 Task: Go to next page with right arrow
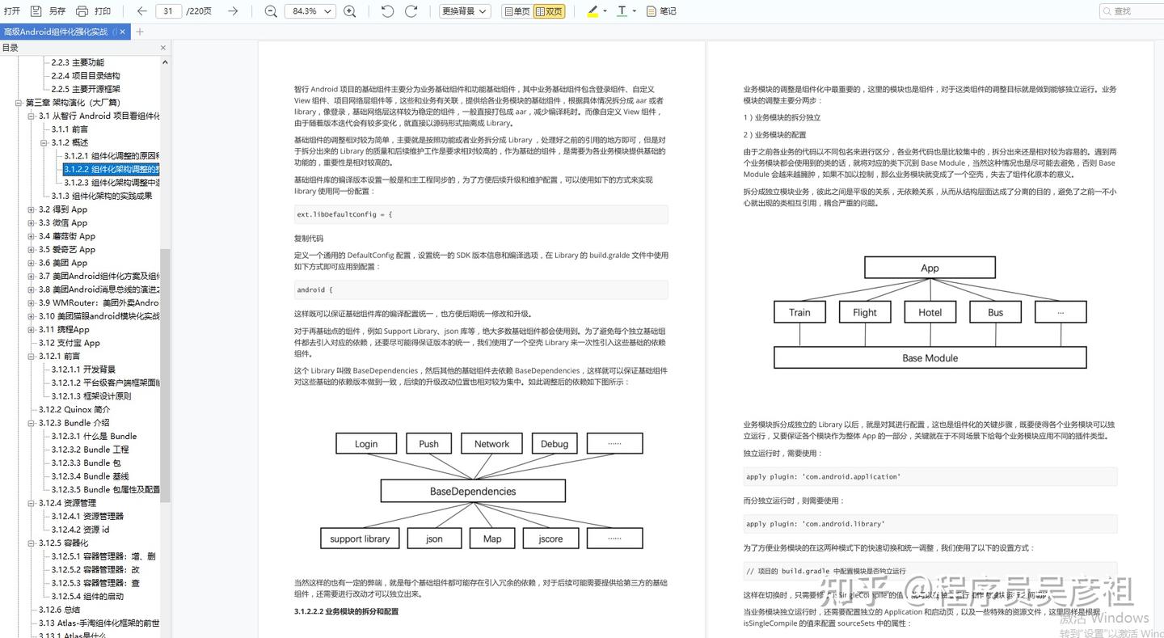click(231, 11)
